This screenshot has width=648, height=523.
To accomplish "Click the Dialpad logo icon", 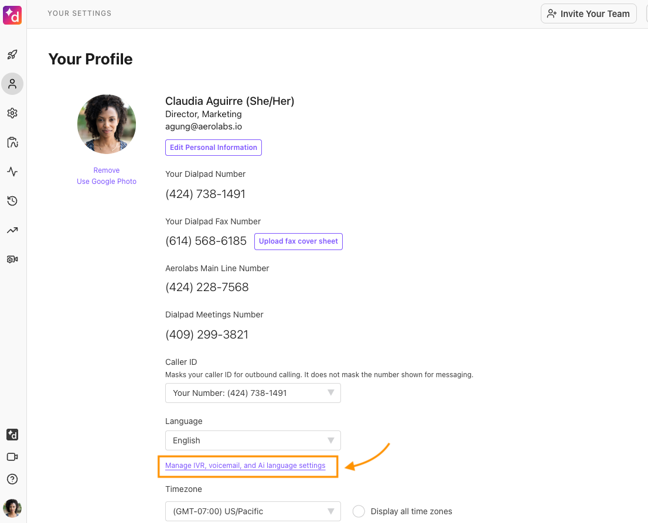I will [x=12, y=15].
